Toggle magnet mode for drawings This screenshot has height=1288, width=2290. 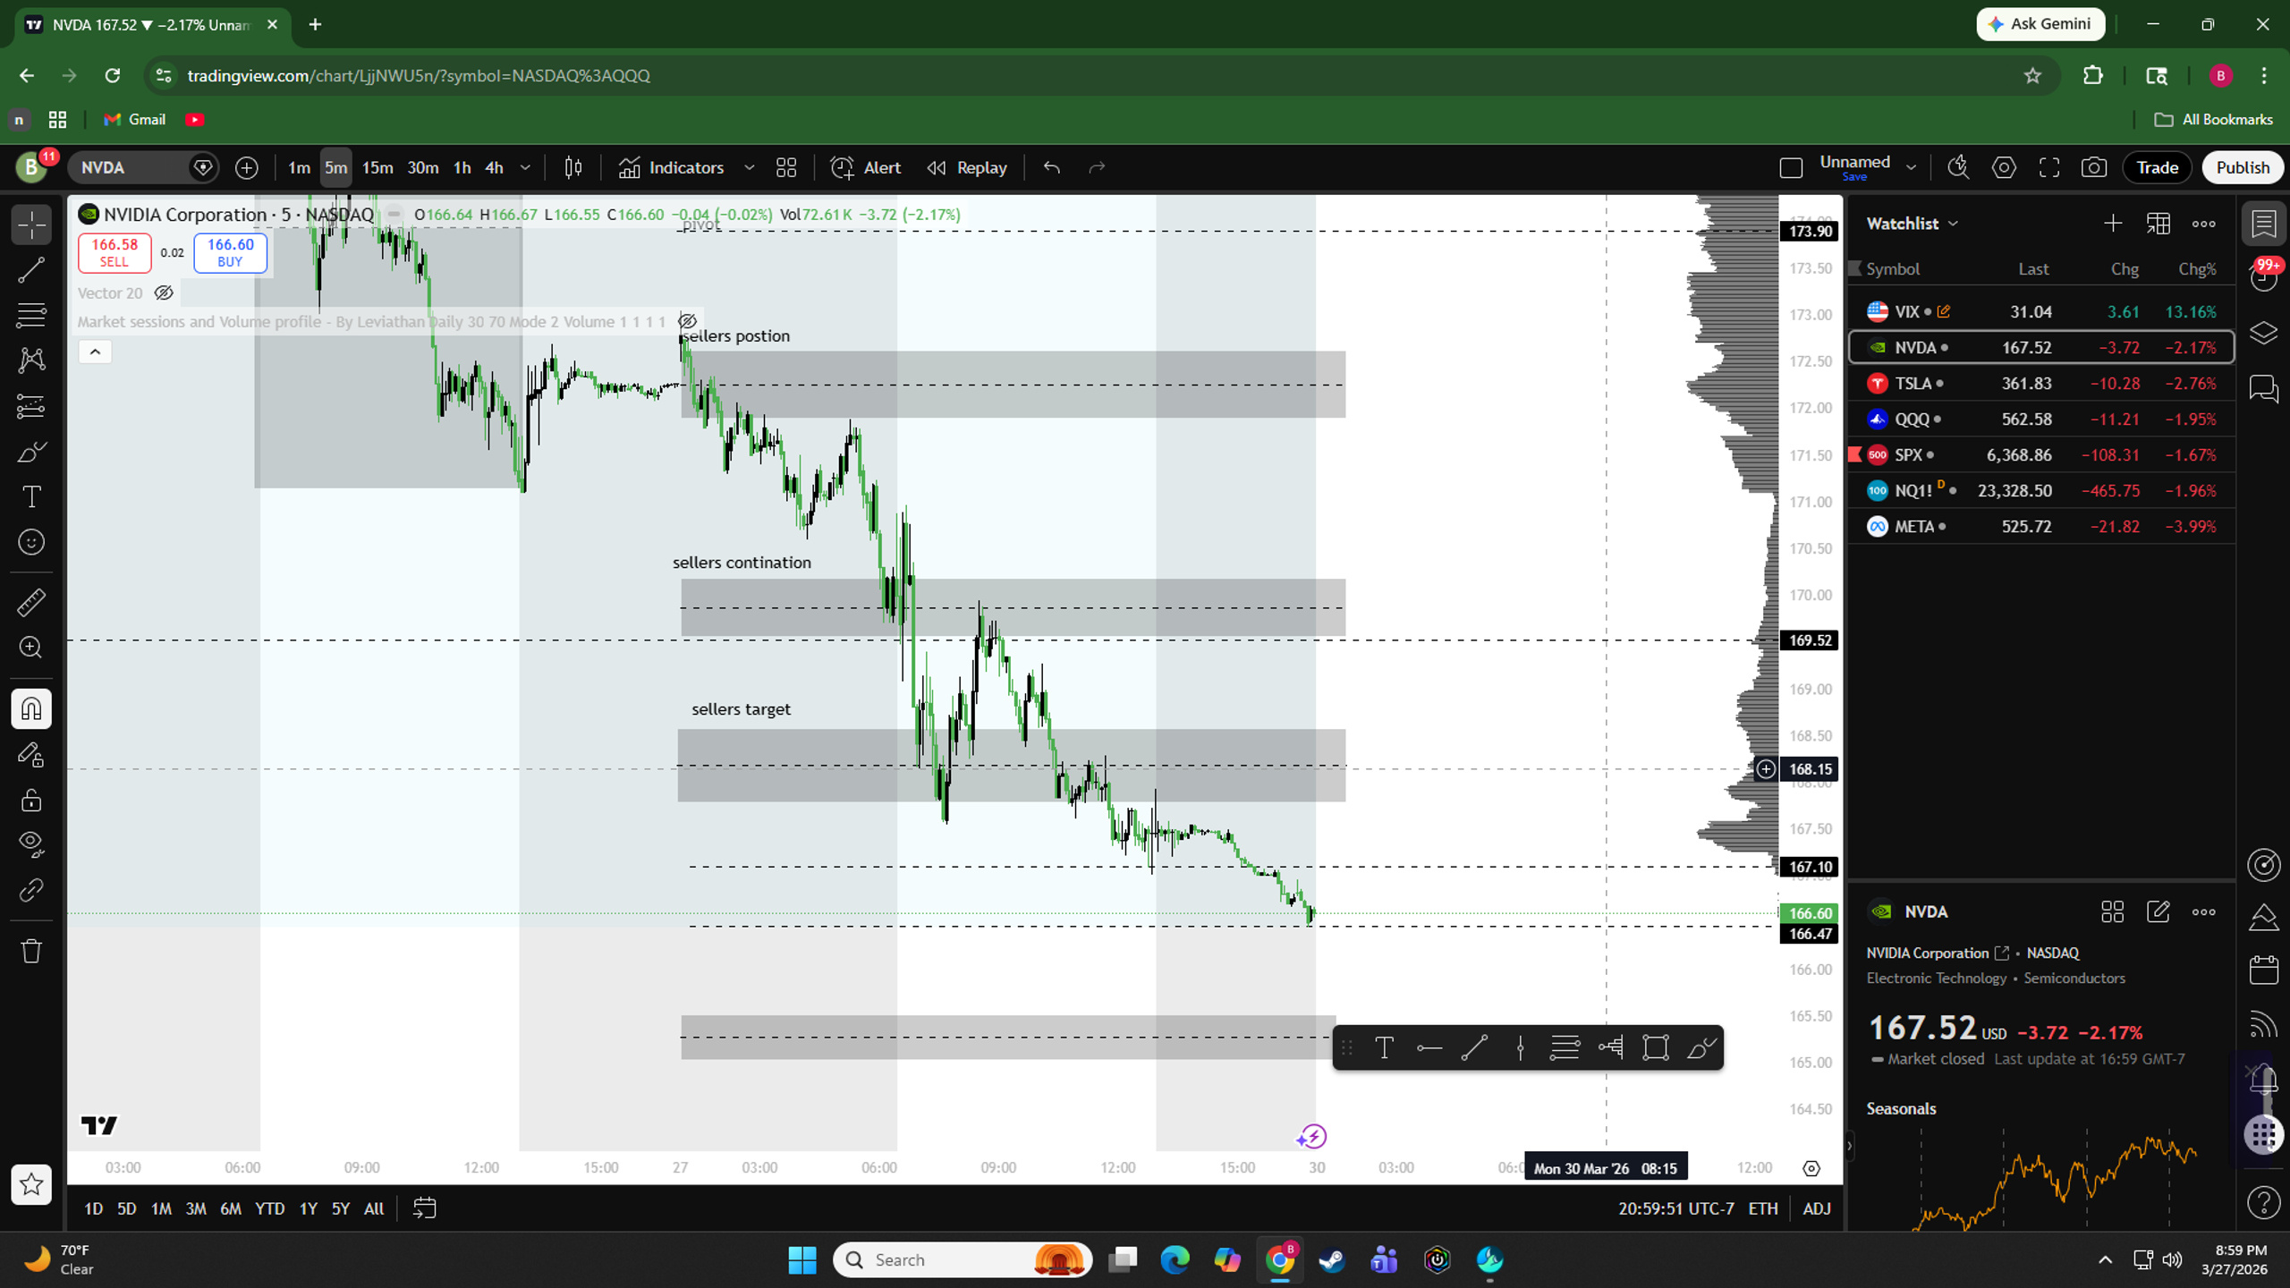click(x=31, y=708)
